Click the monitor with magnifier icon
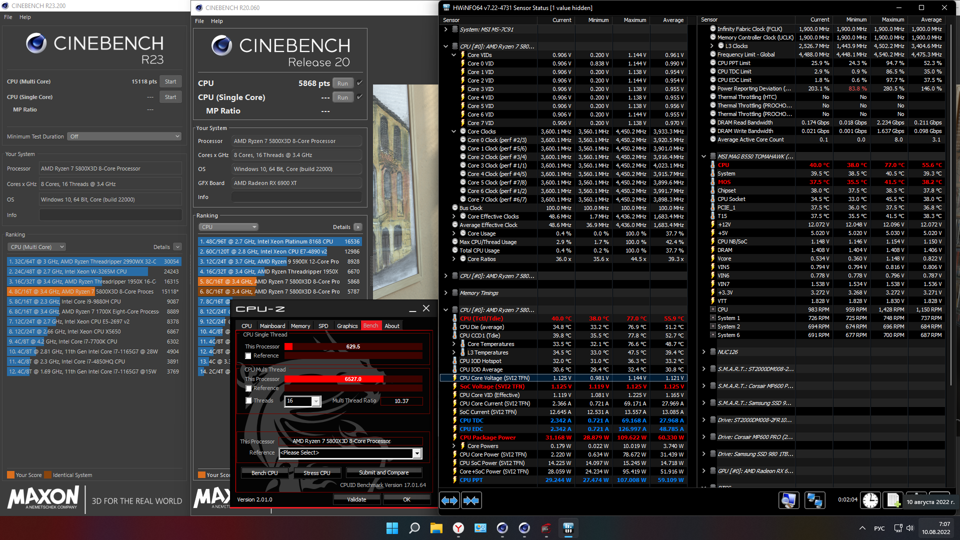Image resolution: width=960 pixels, height=540 pixels. click(788, 500)
